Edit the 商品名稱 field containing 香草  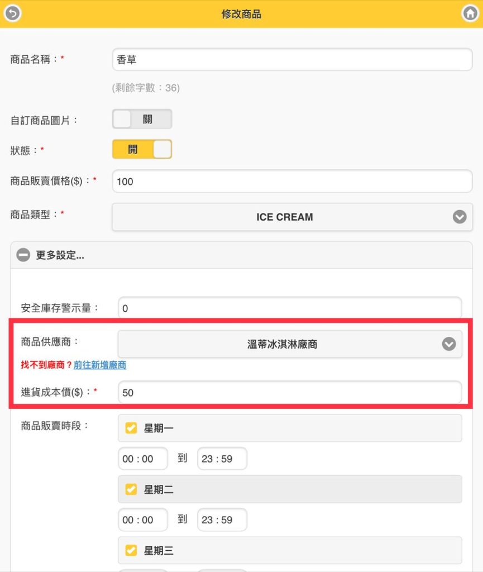(x=292, y=59)
